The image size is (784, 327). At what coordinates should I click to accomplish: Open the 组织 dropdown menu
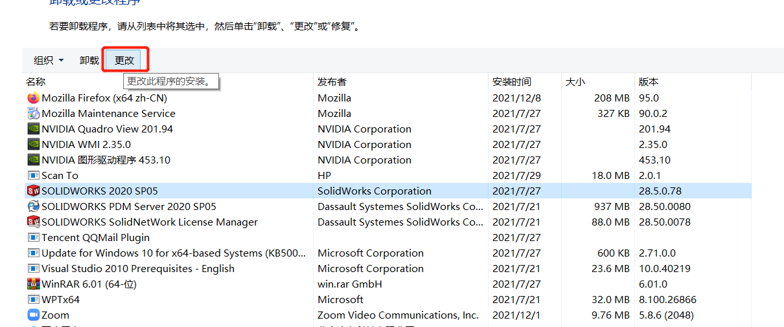[49, 60]
